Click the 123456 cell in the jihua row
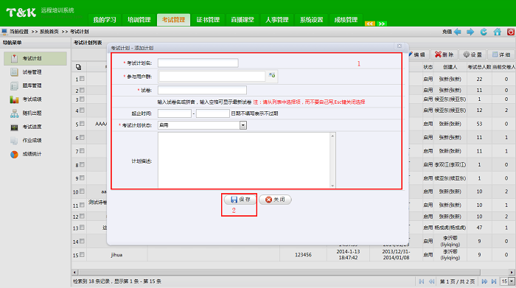 coord(303,255)
